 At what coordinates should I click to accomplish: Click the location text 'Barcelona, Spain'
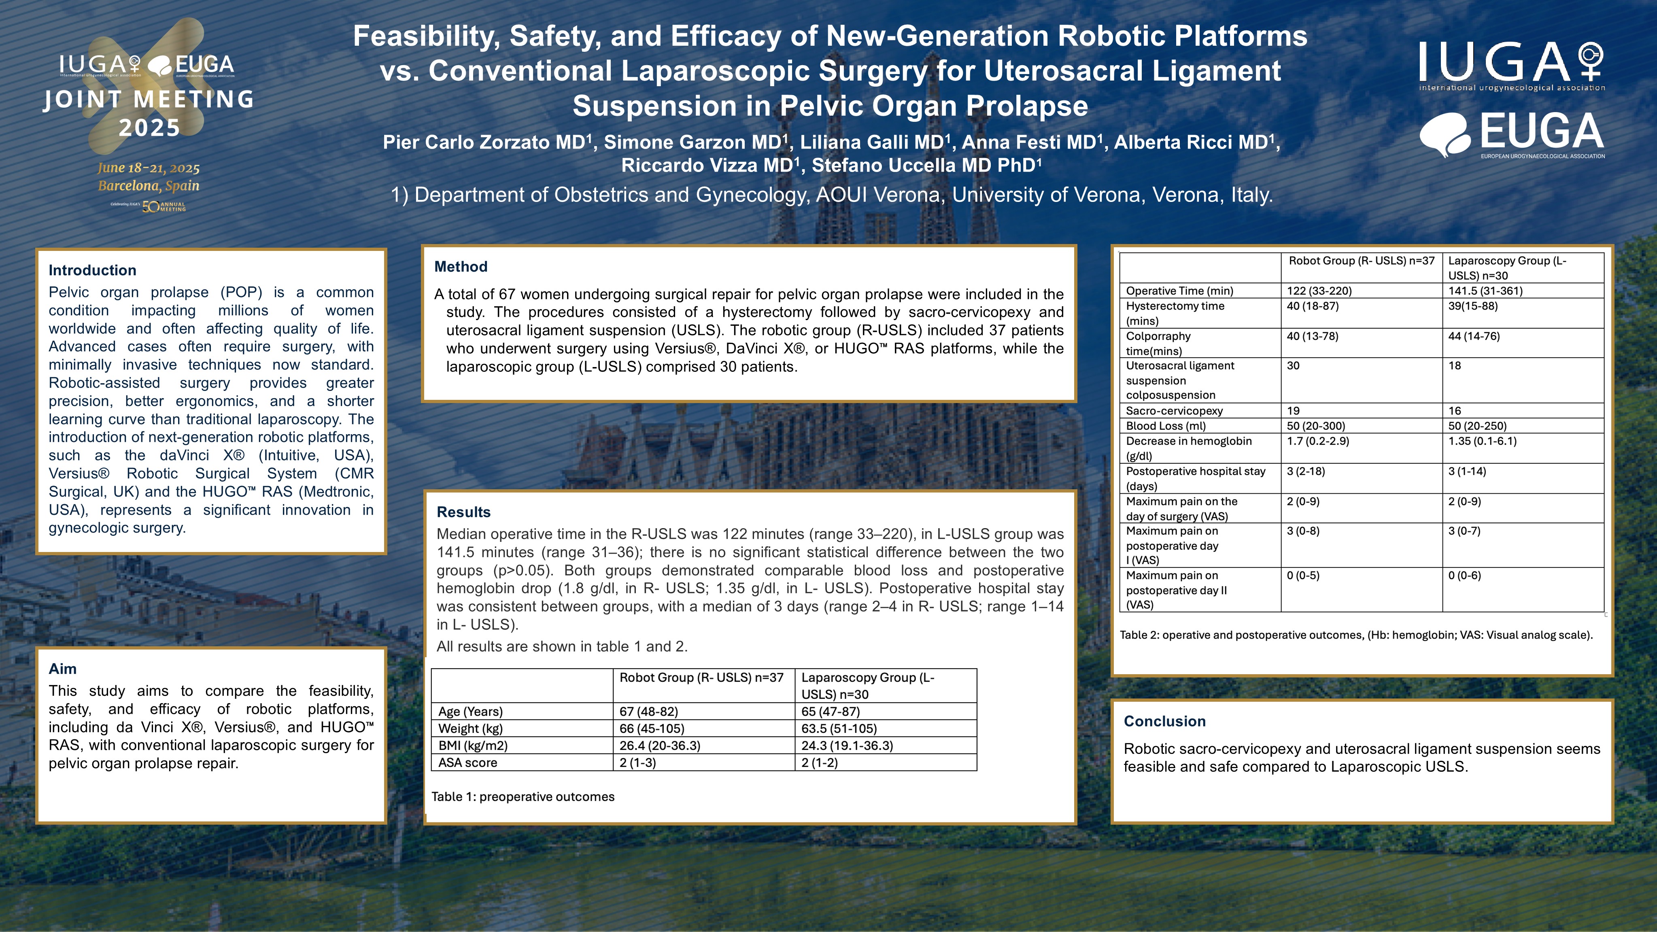[x=149, y=186]
